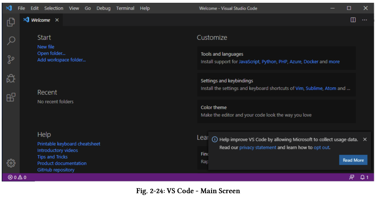This screenshot has width=375, height=197.
Task: Install Atom keybindings link
Action: (x=330, y=88)
